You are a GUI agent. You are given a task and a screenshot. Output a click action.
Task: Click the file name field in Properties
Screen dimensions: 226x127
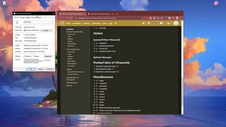click(x=38, y=22)
